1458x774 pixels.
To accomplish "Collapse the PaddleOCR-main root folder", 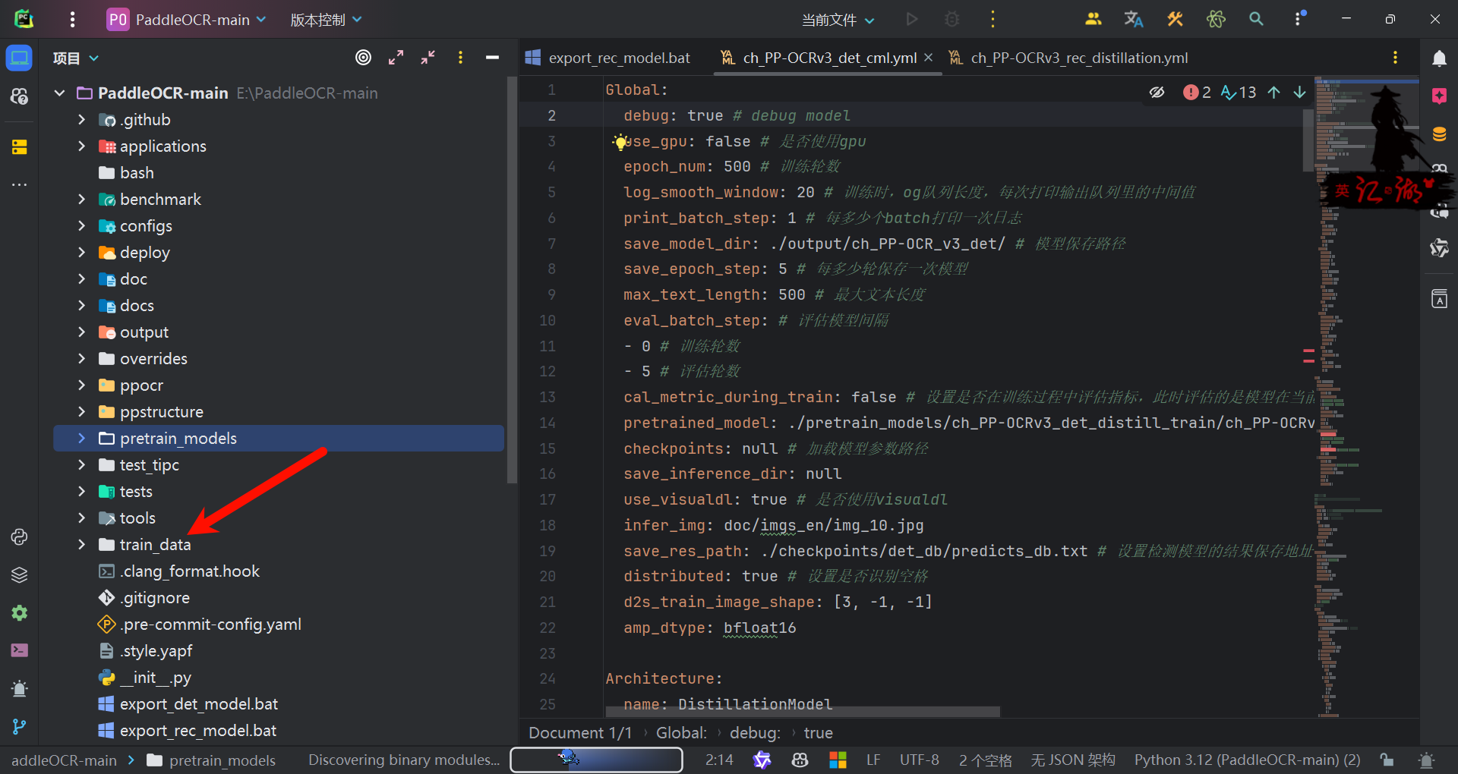I will (59, 93).
